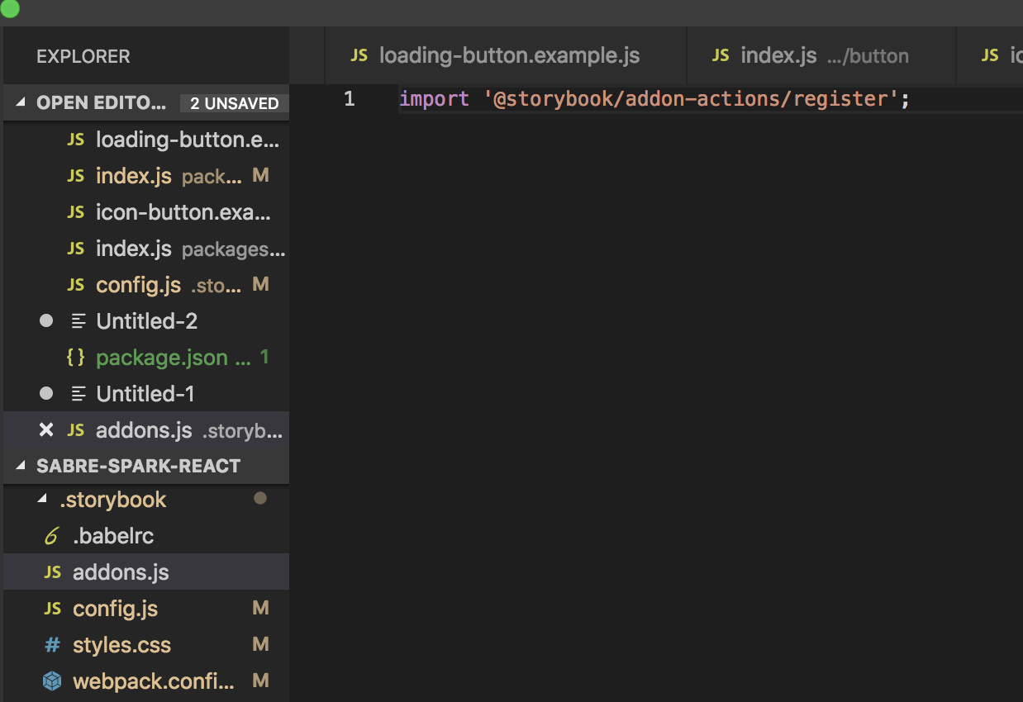This screenshot has height=702, width=1023.
Task: Click the modified badge M next to styles.css
Action: [260, 644]
